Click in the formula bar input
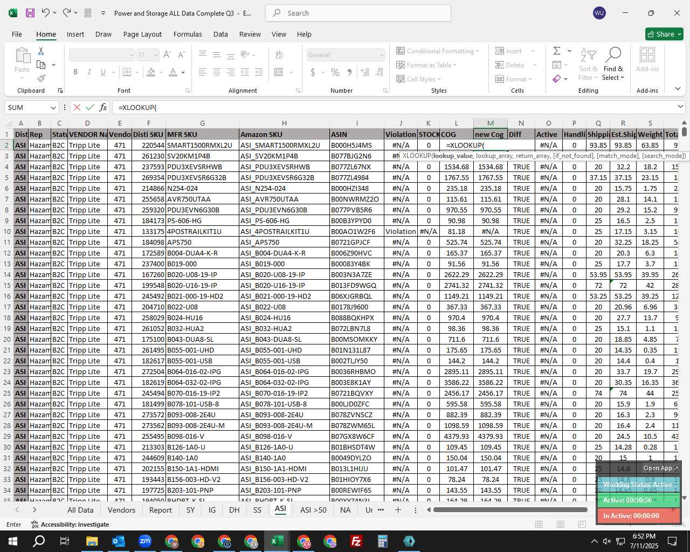The width and height of the screenshot is (690, 552). (x=394, y=107)
